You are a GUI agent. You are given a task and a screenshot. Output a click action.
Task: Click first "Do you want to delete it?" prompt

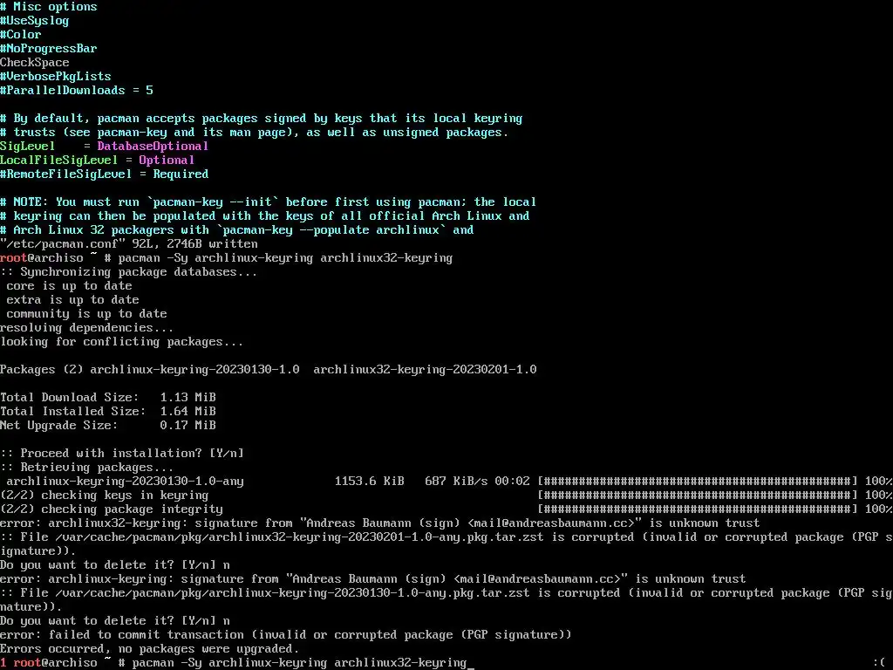(x=114, y=565)
